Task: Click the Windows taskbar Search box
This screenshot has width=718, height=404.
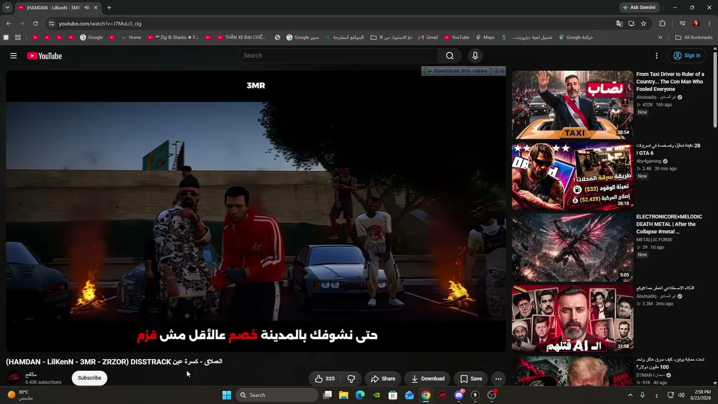Action: pyautogui.click(x=277, y=395)
